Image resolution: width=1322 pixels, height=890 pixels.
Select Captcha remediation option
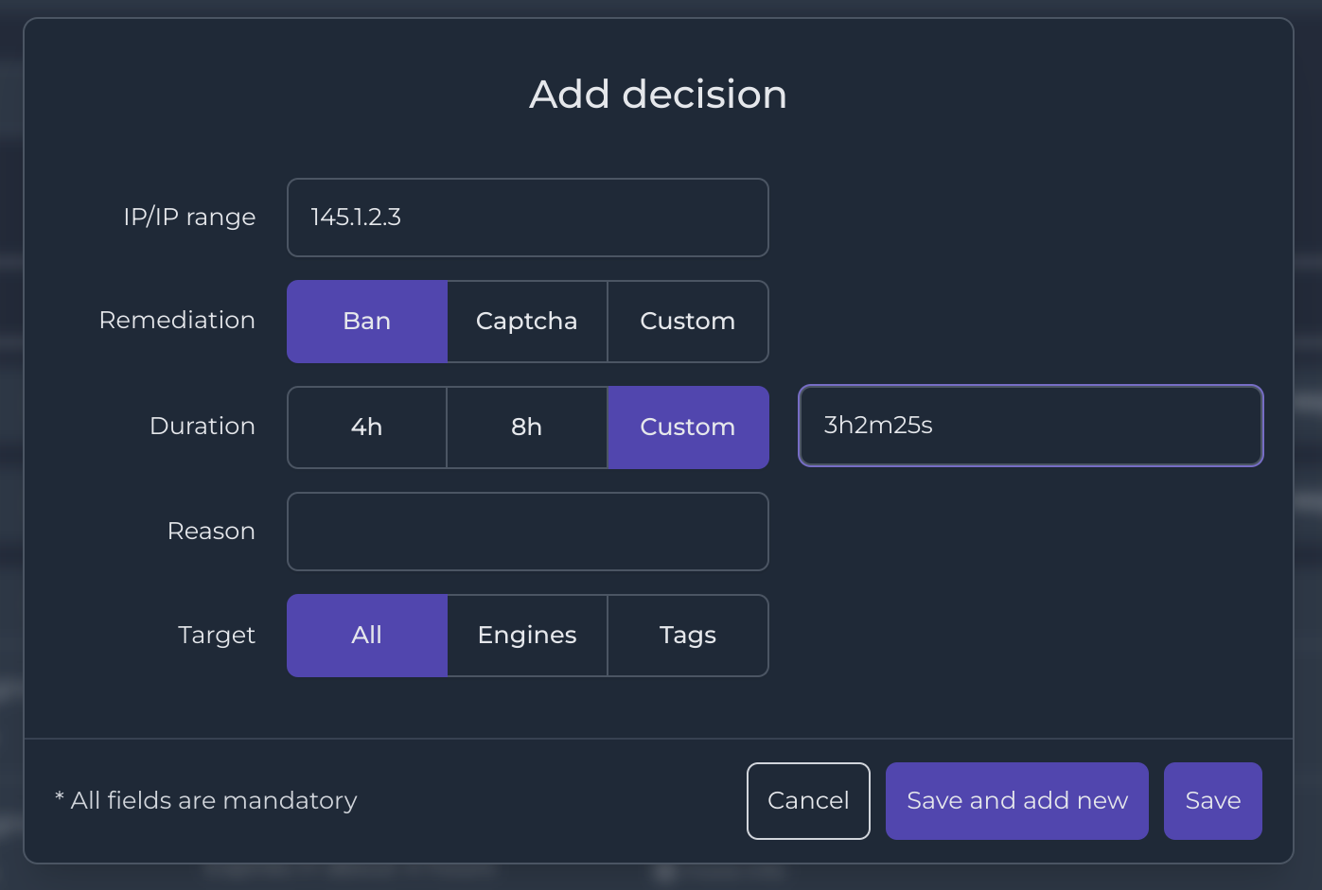click(x=527, y=322)
